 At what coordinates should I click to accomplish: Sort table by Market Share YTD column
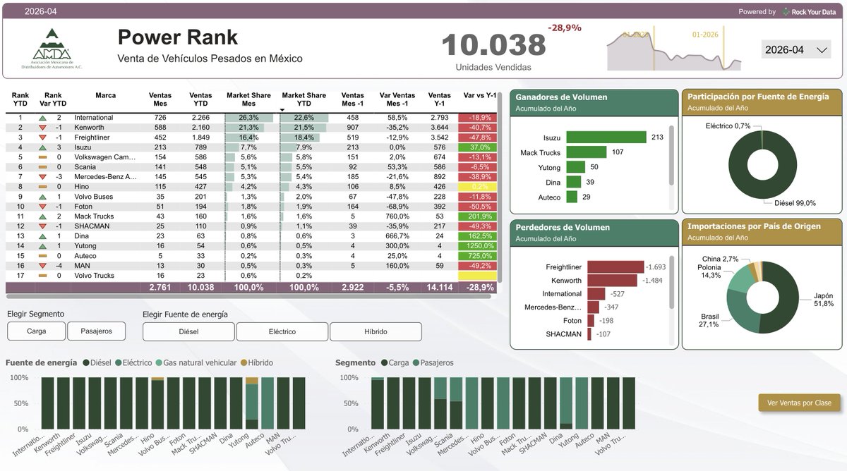pyautogui.click(x=304, y=99)
